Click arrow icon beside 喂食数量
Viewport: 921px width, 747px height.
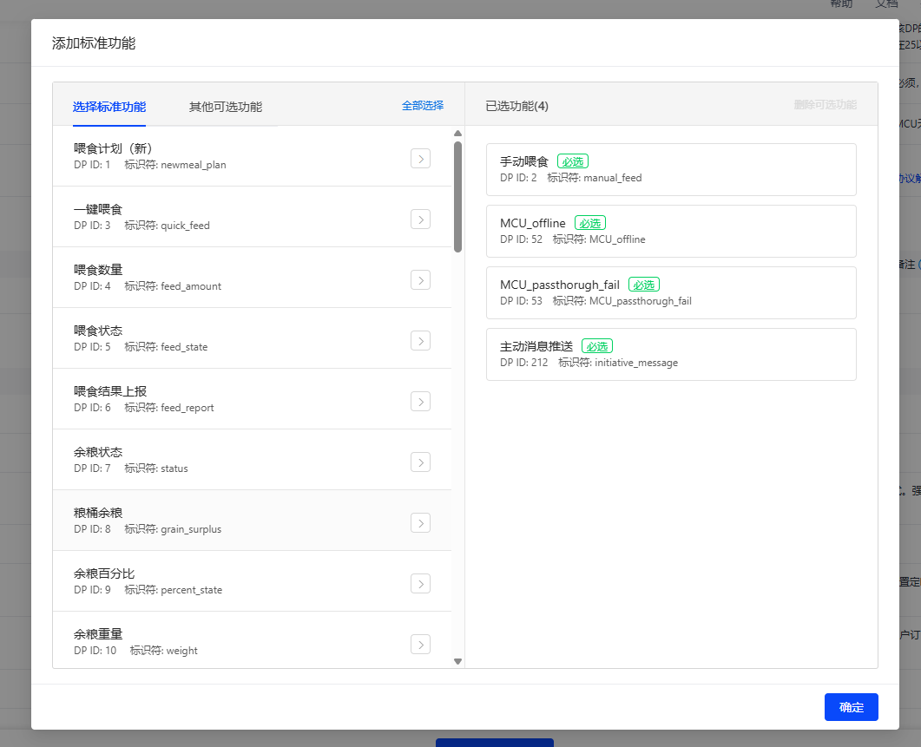[x=420, y=279]
